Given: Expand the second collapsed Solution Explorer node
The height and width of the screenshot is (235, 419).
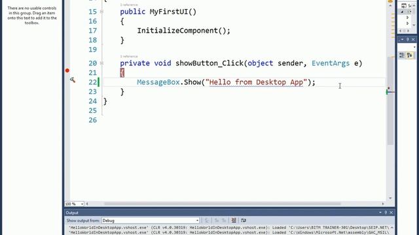Looking at the screenshot, I should point(407,23).
